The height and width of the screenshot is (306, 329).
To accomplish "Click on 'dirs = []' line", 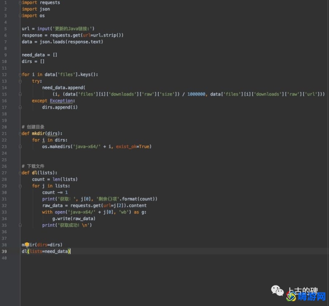I will tap(33, 62).
